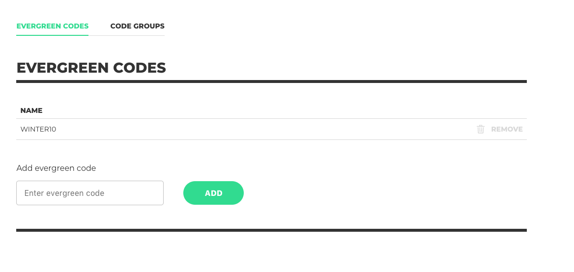Click REMOVE text in WINTER10 row

point(507,129)
